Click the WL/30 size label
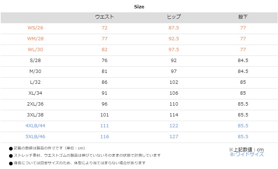This screenshot has height=169, width=278. click(35, 50)
